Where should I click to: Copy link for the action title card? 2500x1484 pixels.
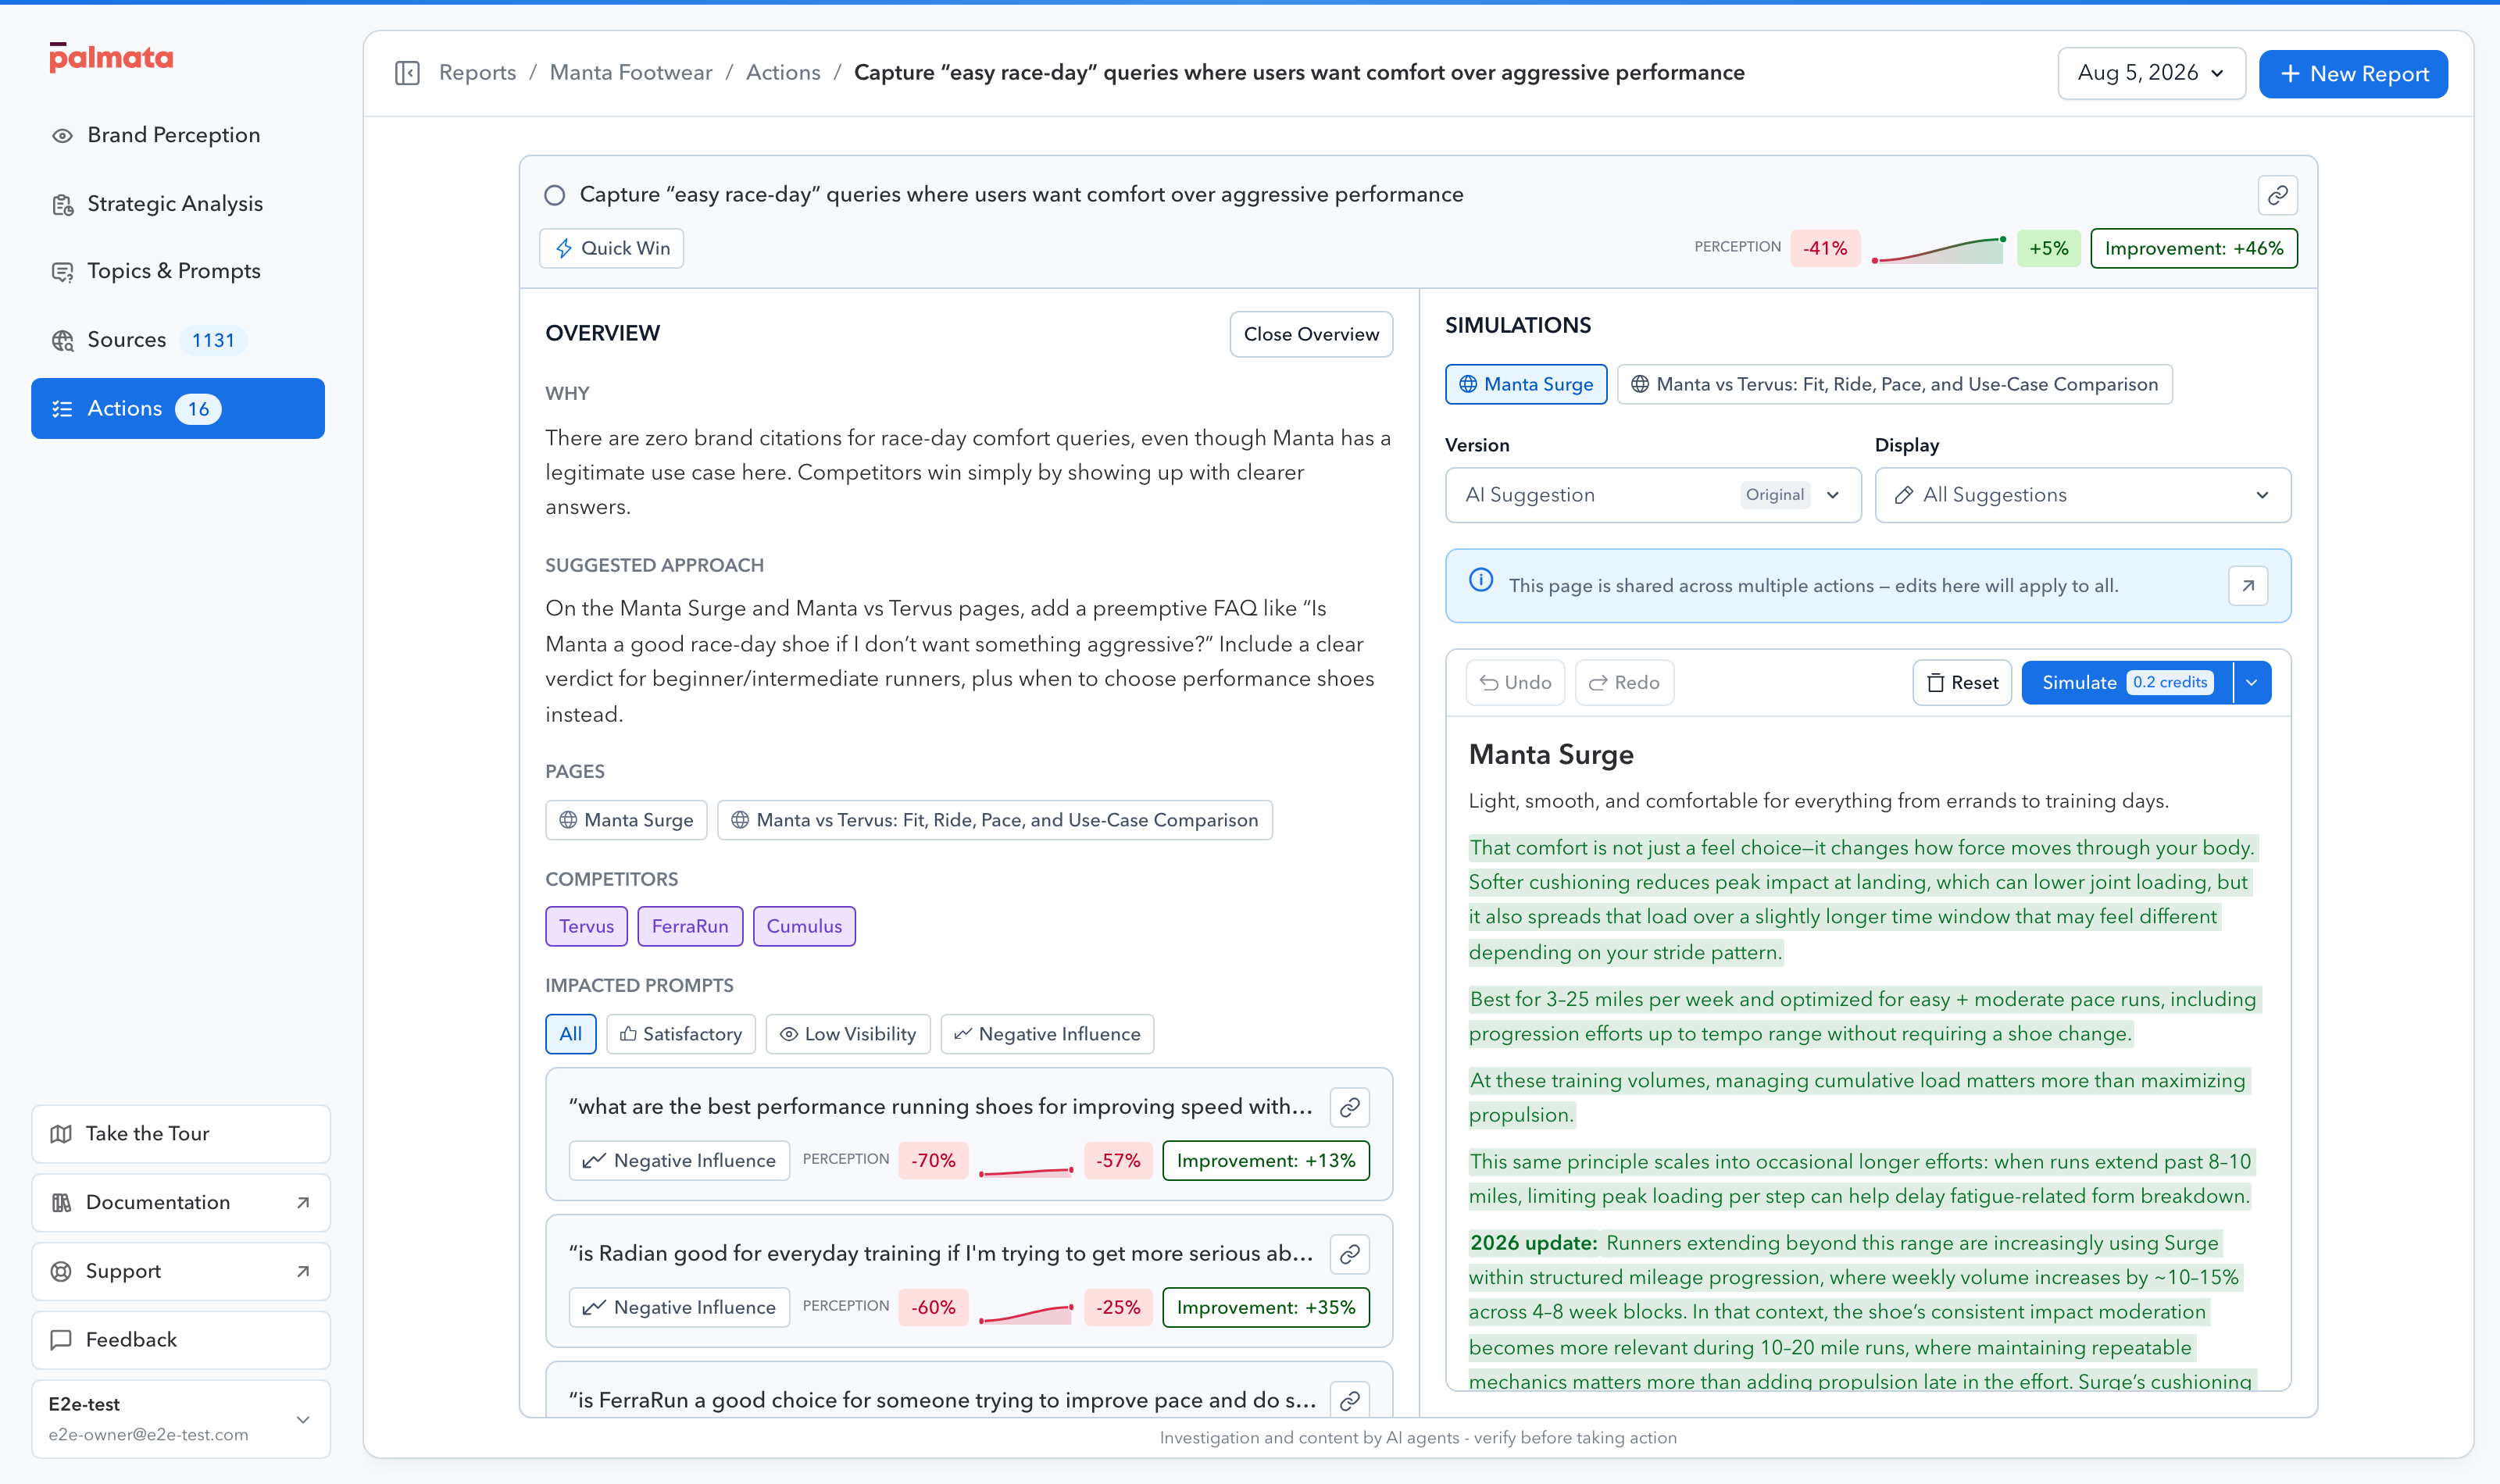click(x=2277, y=195)
